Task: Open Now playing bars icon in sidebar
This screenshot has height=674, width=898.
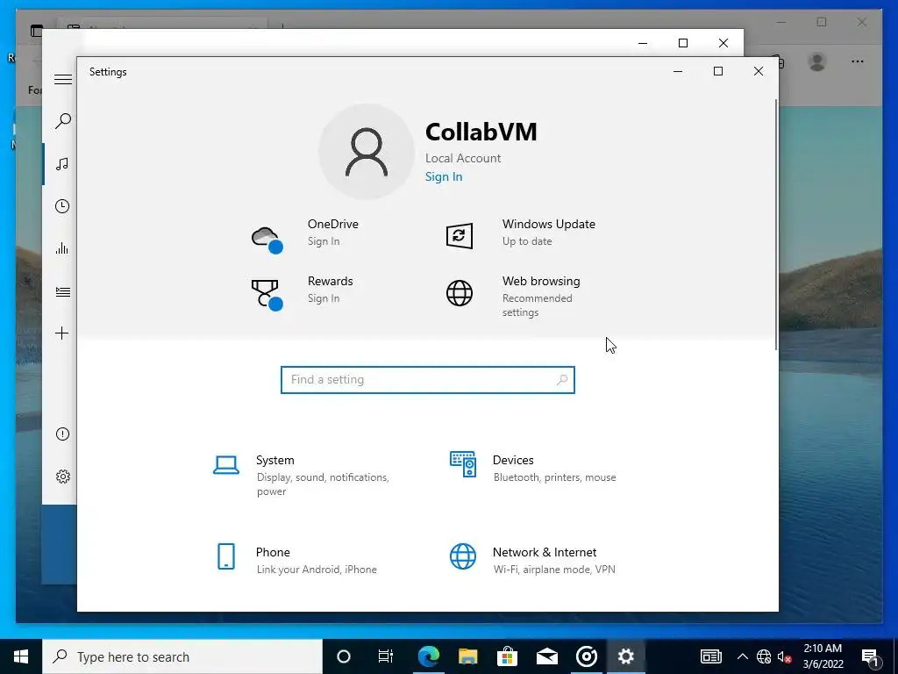Action: 62,248
